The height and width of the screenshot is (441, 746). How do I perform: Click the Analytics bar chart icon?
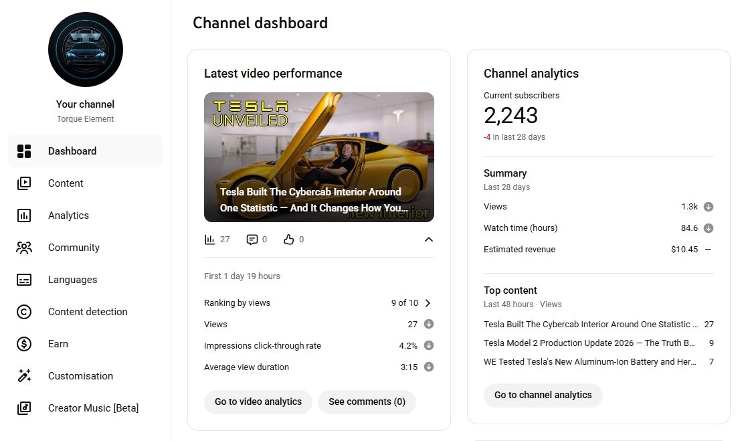click(x=24, y=215)
